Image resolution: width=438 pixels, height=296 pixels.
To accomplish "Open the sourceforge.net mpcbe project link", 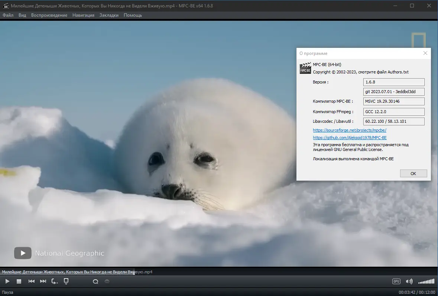I will point(350,130).
